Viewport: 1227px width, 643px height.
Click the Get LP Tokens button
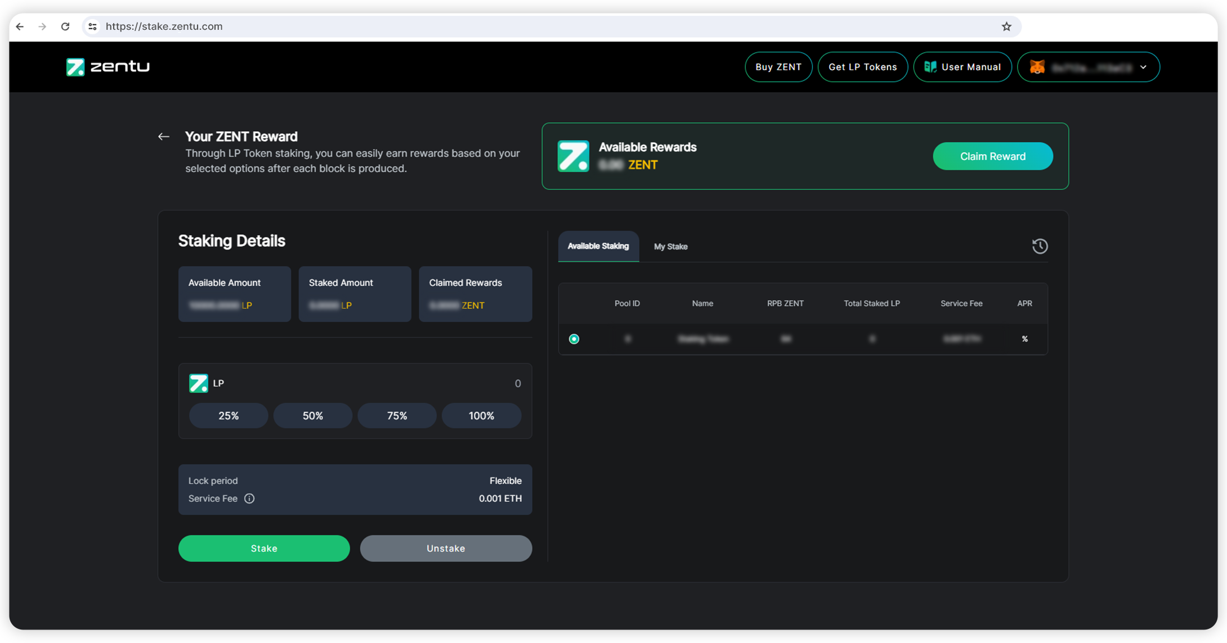point(862,67)
